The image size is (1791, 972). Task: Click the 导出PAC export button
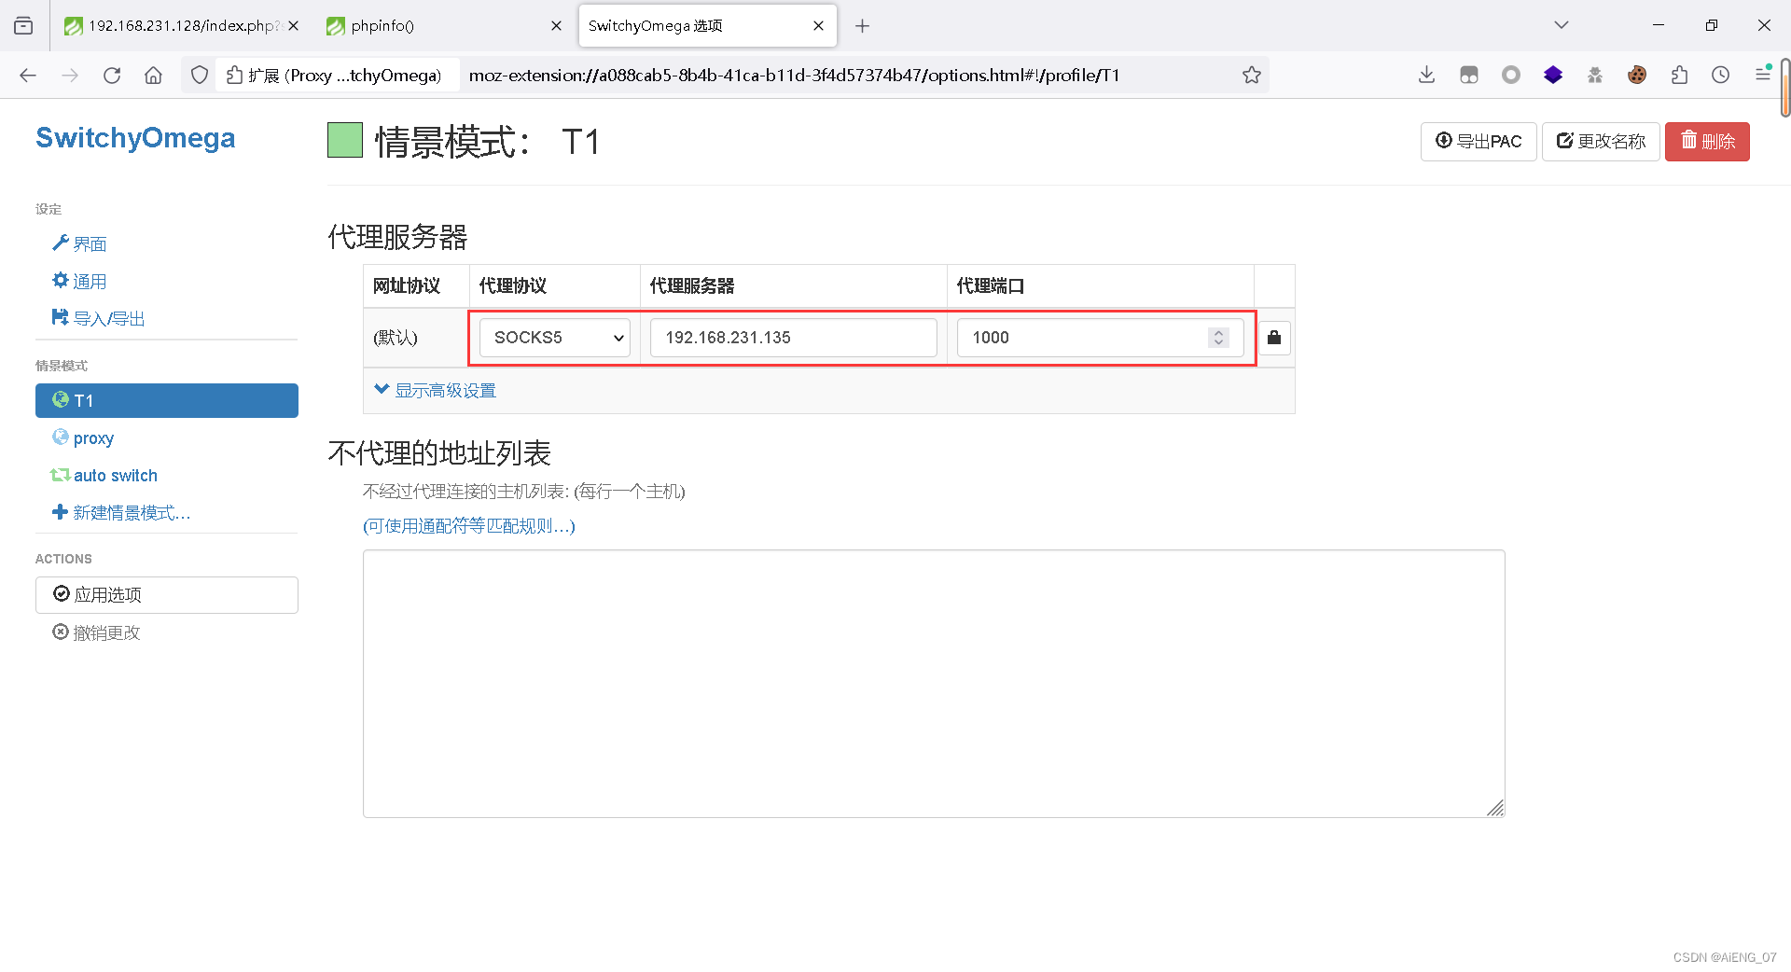(1479, 142)
